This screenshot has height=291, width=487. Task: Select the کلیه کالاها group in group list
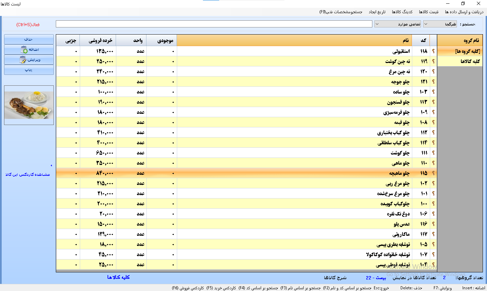click(x=460, y=61)
